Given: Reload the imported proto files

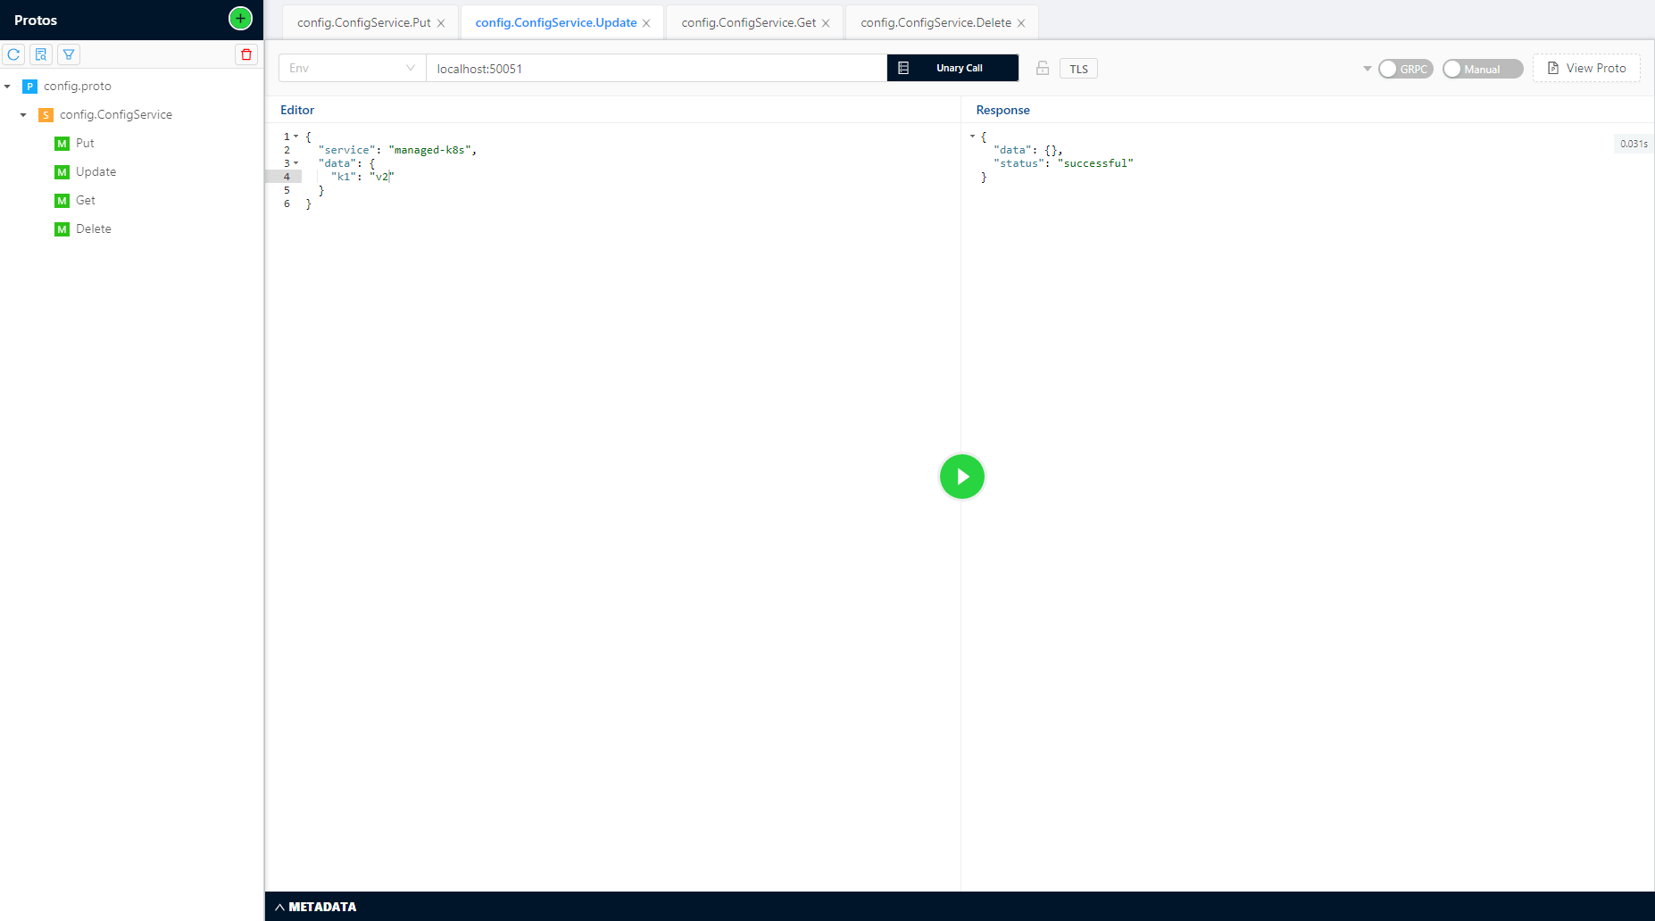Looking at the screenshot, I should [13, 54].
